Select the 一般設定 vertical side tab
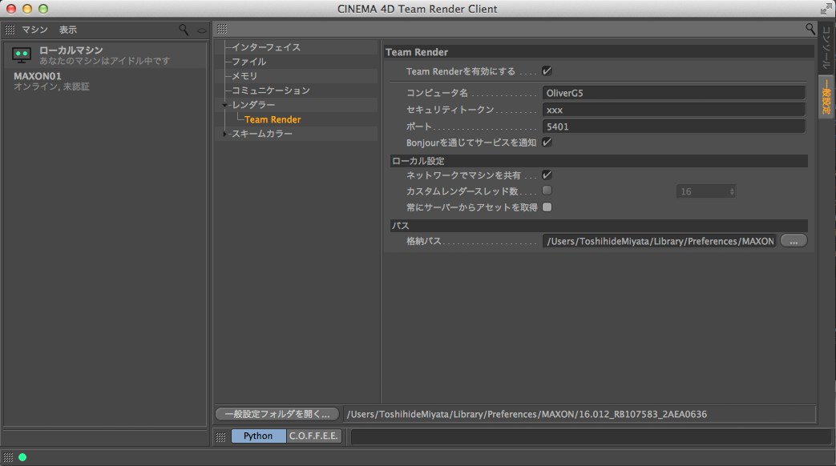 (x=826, y=96)
